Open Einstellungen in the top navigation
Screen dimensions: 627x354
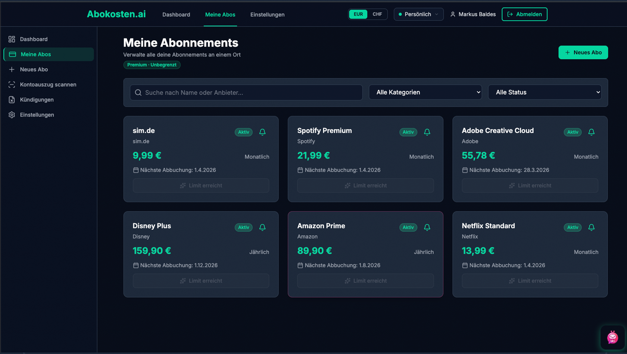coord(267,15)
